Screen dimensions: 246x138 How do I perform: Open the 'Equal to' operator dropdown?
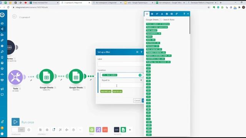pos(121,80)
